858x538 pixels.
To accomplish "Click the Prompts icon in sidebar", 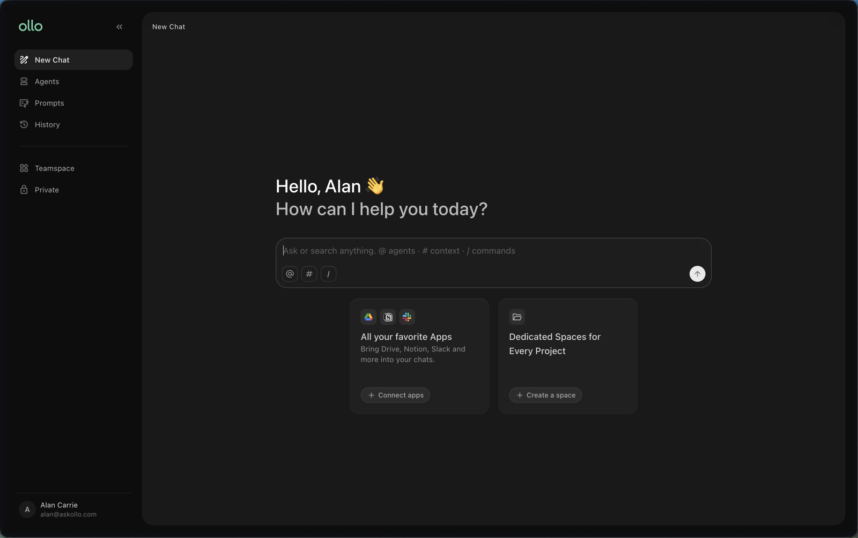I will [24, 103].
